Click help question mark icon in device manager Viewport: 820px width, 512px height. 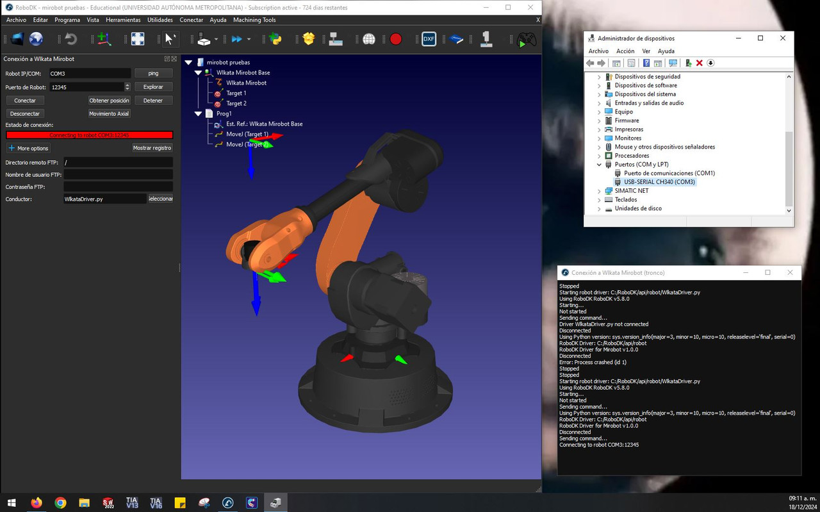tap(646, 63)
